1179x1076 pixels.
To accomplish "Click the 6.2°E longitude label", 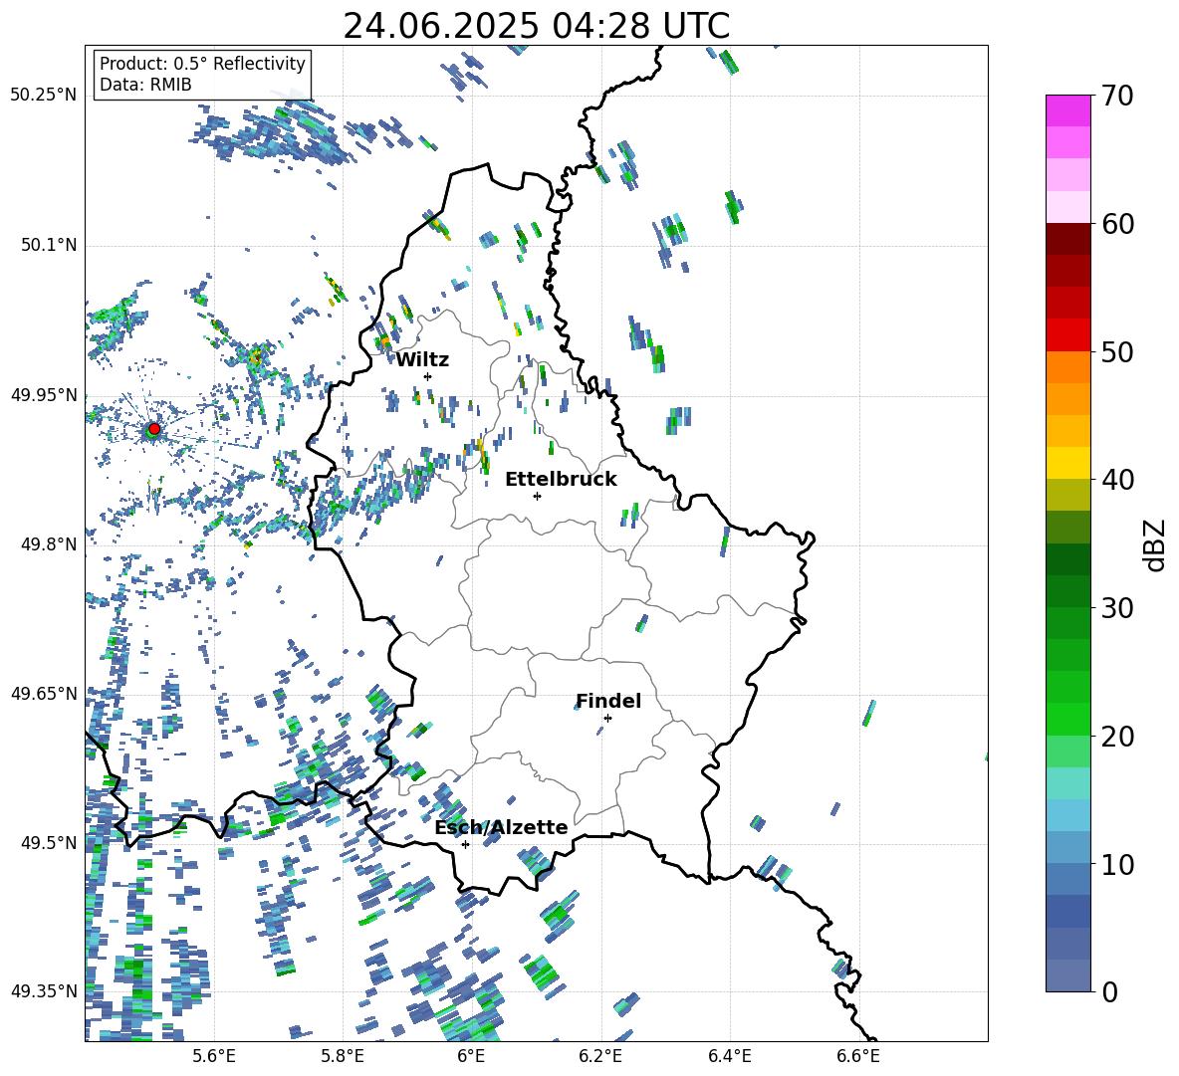I will click(x=600, y=1056).
